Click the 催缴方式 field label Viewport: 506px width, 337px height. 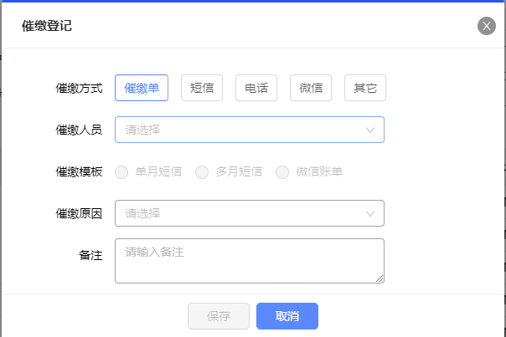coord(79,88)
